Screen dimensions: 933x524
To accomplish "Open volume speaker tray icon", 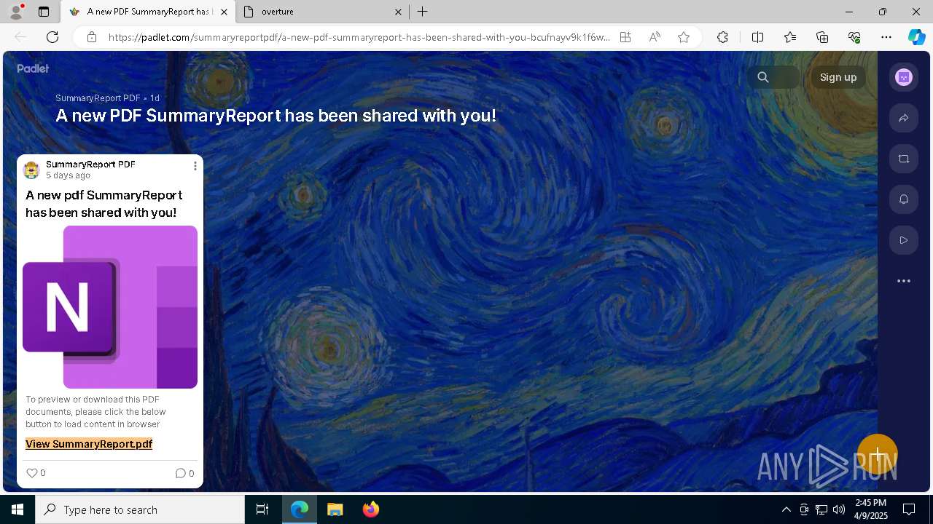I will click(839, 509).
